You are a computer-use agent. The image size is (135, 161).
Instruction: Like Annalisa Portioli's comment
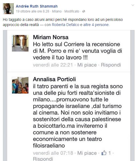tap(87, 153)
